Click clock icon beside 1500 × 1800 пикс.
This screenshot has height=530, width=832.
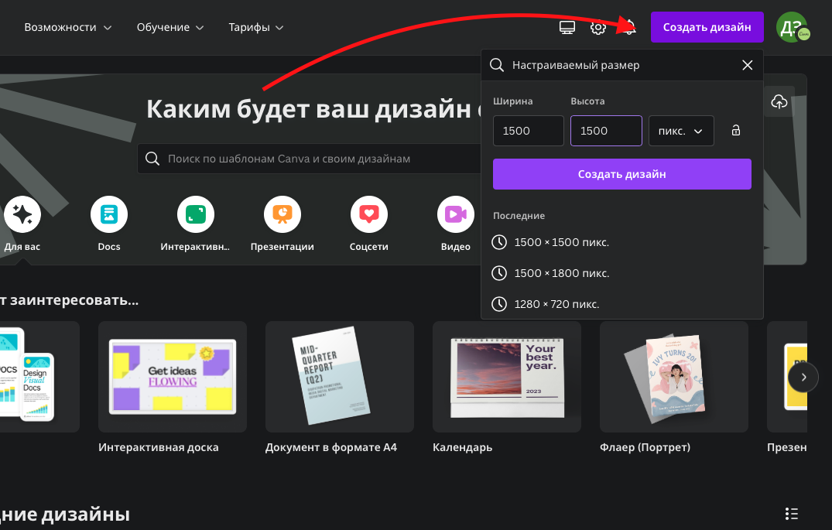coord(498,273)
